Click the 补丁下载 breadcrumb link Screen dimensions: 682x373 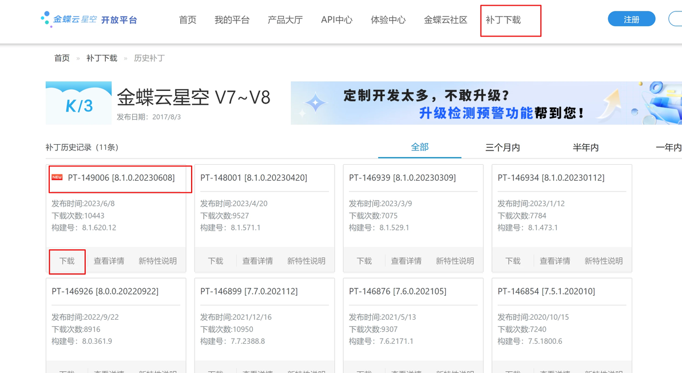[102, 58]
